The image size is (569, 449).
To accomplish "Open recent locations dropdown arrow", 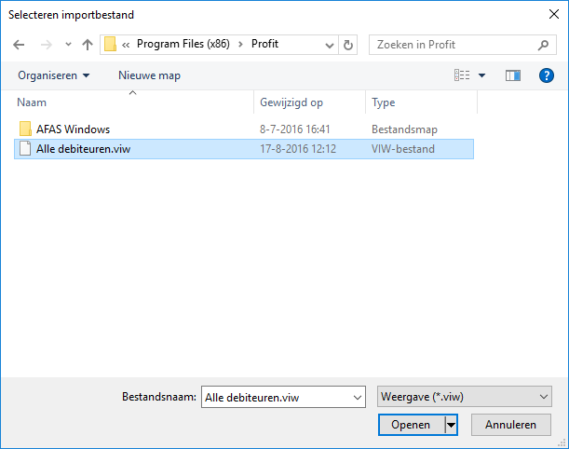I will pos(68,45).
